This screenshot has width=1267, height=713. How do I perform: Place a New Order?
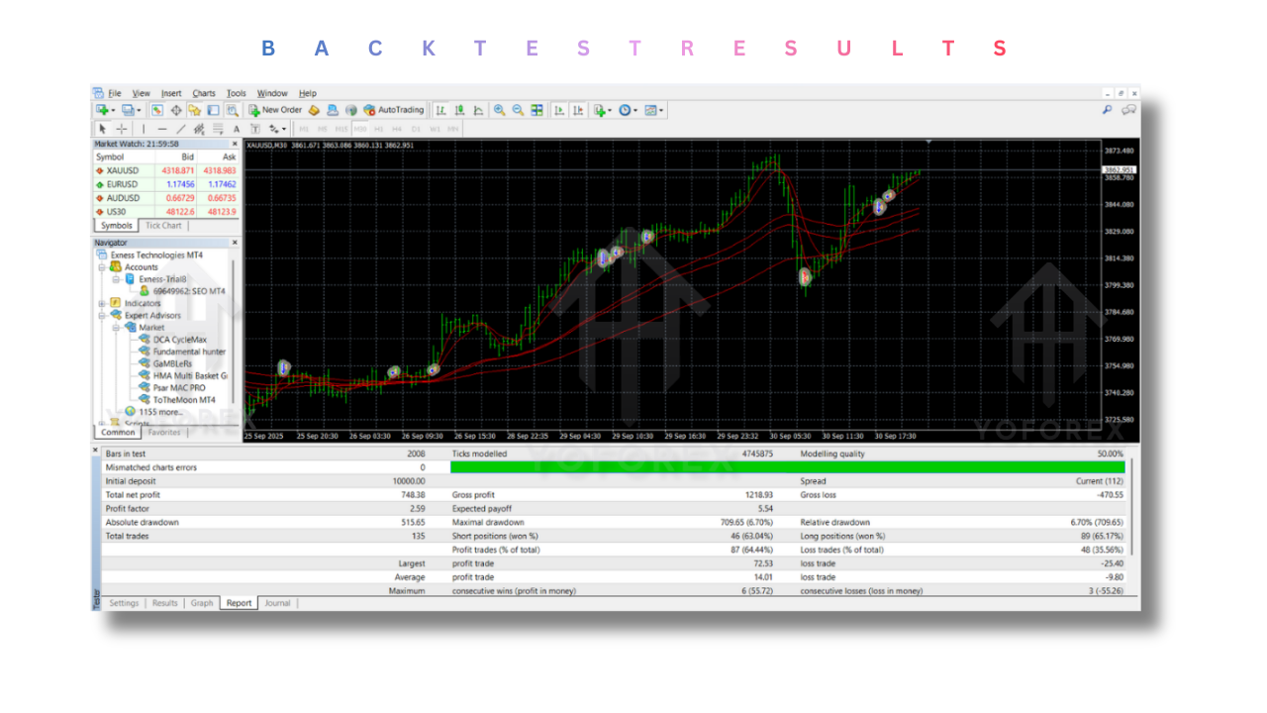tap(274, 109)
